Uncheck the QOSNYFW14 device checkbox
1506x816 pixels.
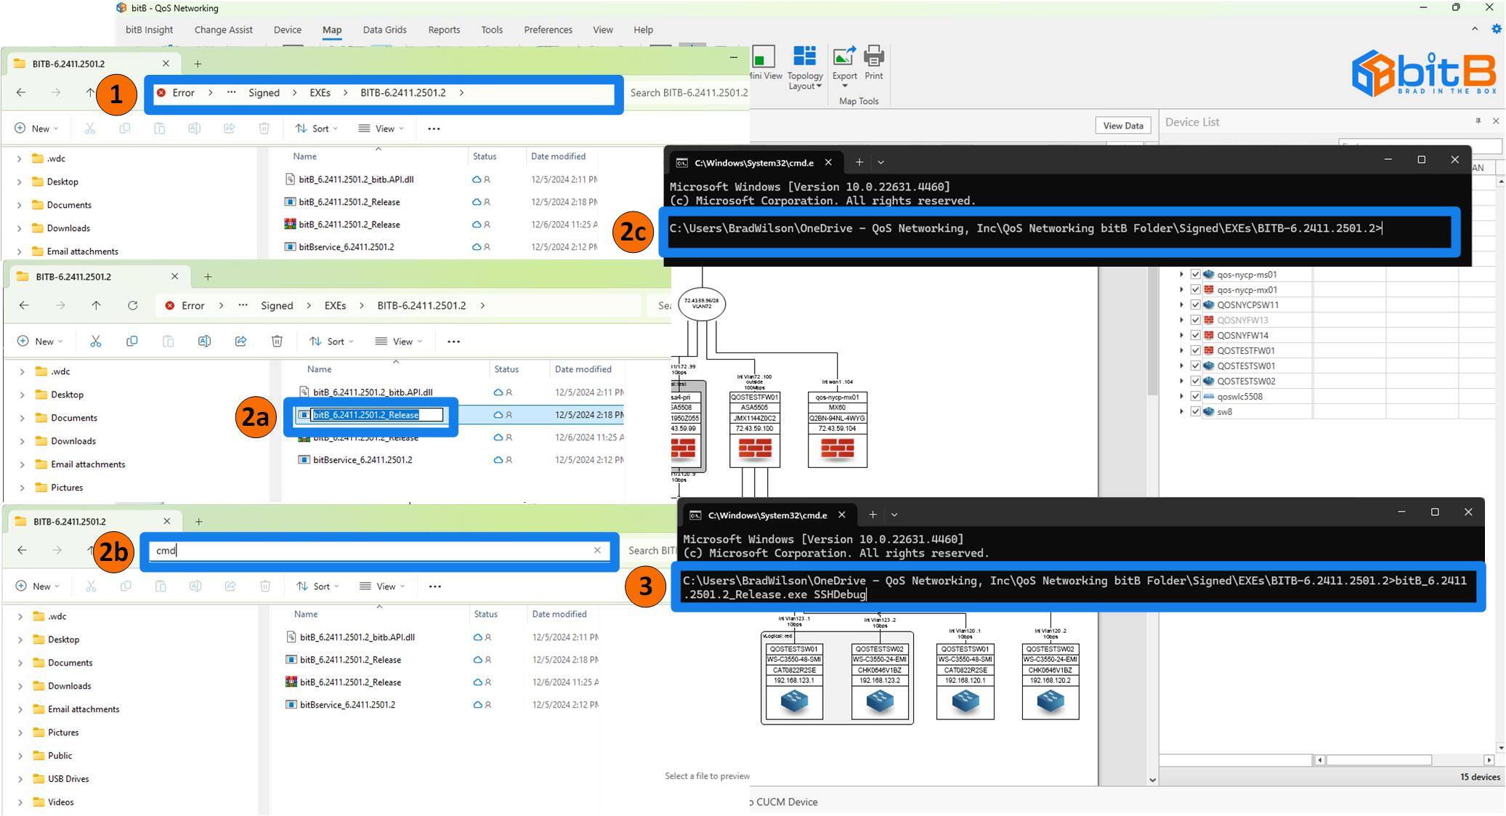(x=1195, y=335)
